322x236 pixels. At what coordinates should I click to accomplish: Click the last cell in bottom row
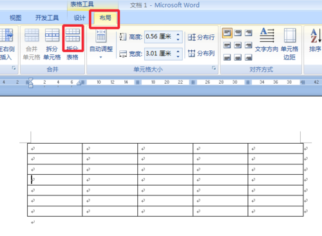(276, 211)
